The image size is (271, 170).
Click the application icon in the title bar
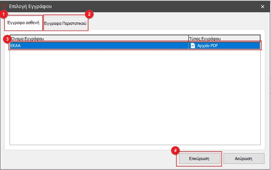(x=5, y=7)
